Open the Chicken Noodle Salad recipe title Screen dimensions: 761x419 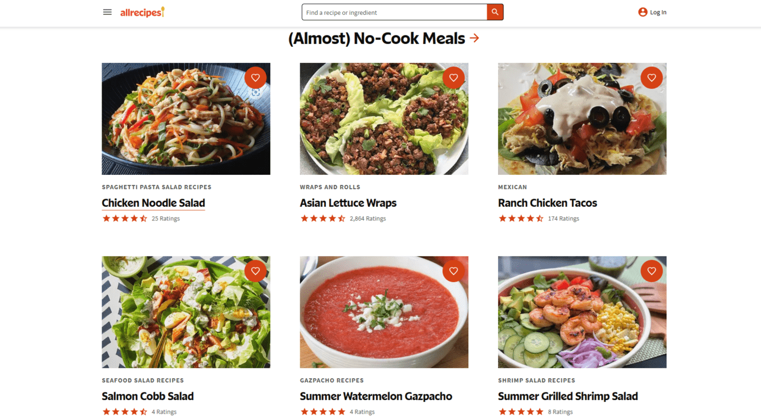153,203
